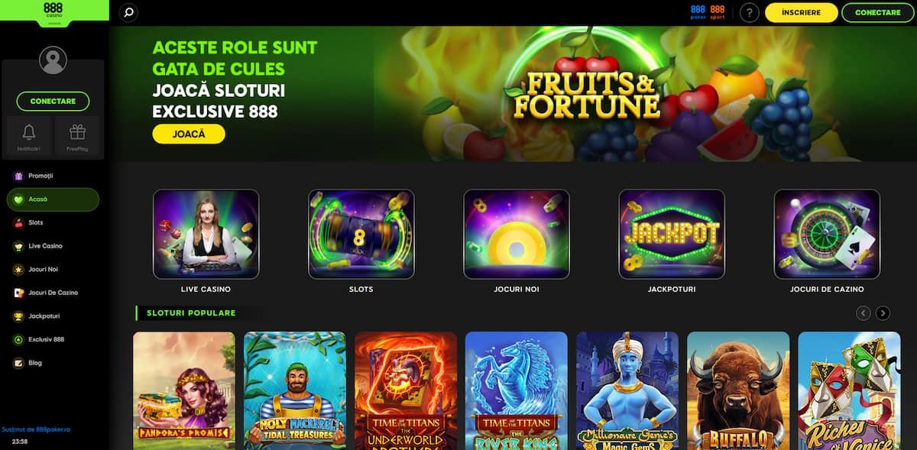Viewport: 917px width, 450px height.
Task: Open the 888 poker logo link
Action: pos(698,12)
